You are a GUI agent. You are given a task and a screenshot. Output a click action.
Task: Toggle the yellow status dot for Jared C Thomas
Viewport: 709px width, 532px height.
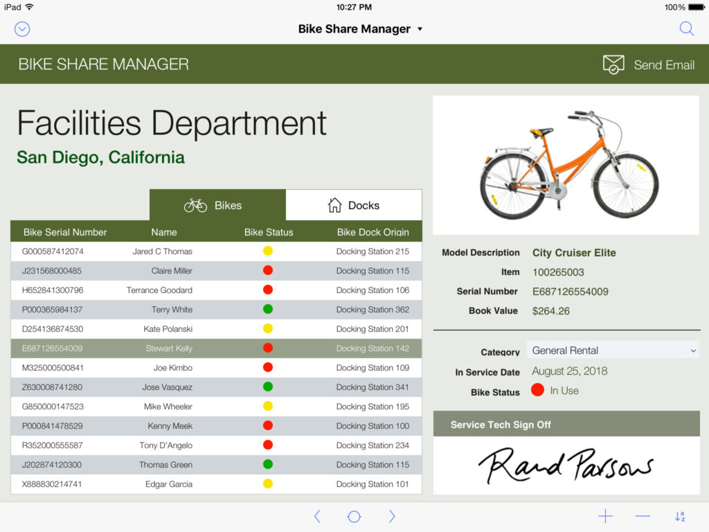pos(268,251)
